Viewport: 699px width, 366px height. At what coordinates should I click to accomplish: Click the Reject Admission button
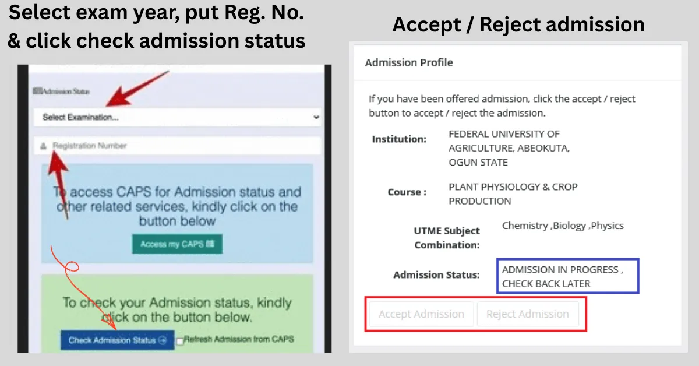tap(527, 314)
